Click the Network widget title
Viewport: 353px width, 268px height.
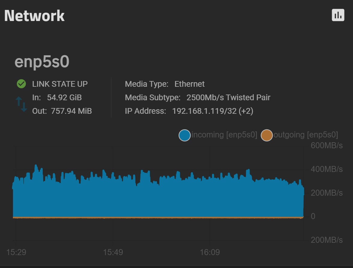pos(35,16)
